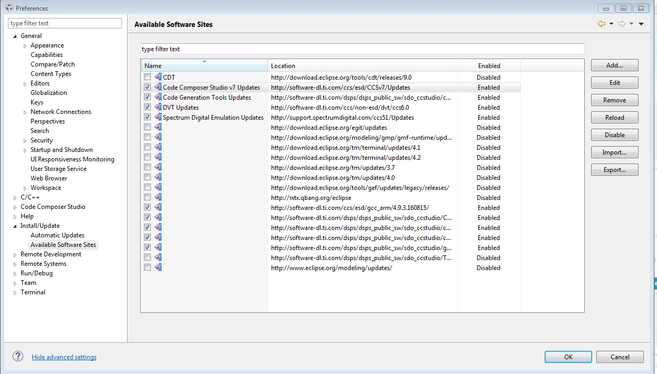The height and width of the screenshot is (374, 657).
Task: Click the back navigation arrow icon
Action: tap(601, 24)
